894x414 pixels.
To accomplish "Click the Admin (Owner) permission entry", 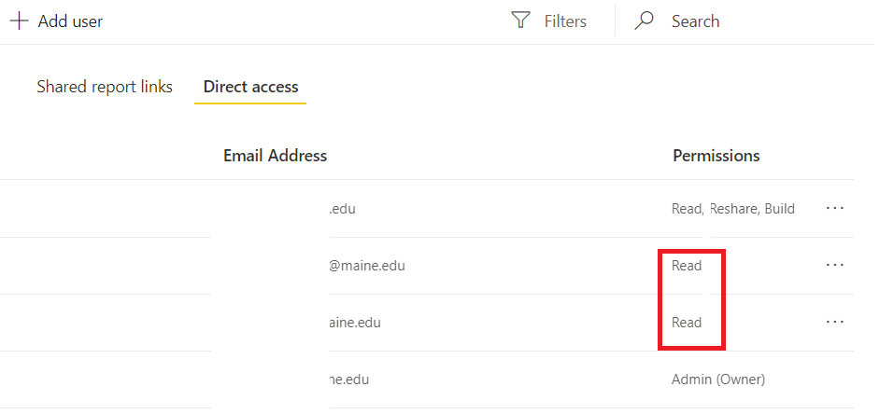I will coord(718,379).
